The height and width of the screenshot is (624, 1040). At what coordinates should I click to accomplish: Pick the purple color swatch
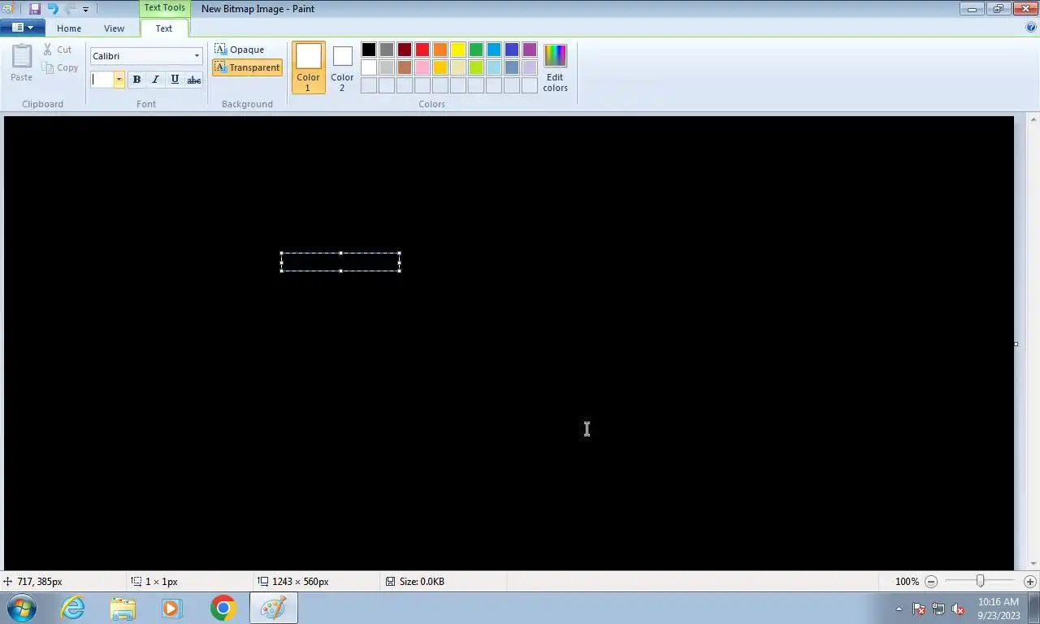[x=530, y=50]
